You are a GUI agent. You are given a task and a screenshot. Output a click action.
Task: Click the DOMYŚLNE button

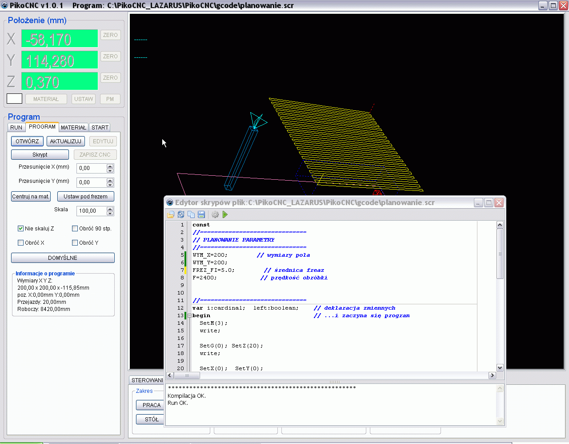tap(63, 258)
